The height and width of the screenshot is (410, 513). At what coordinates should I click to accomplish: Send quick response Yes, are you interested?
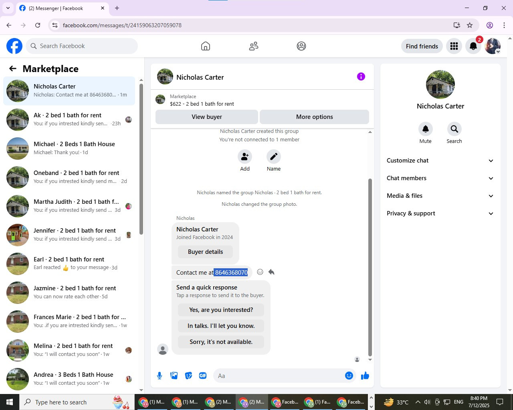221,310
